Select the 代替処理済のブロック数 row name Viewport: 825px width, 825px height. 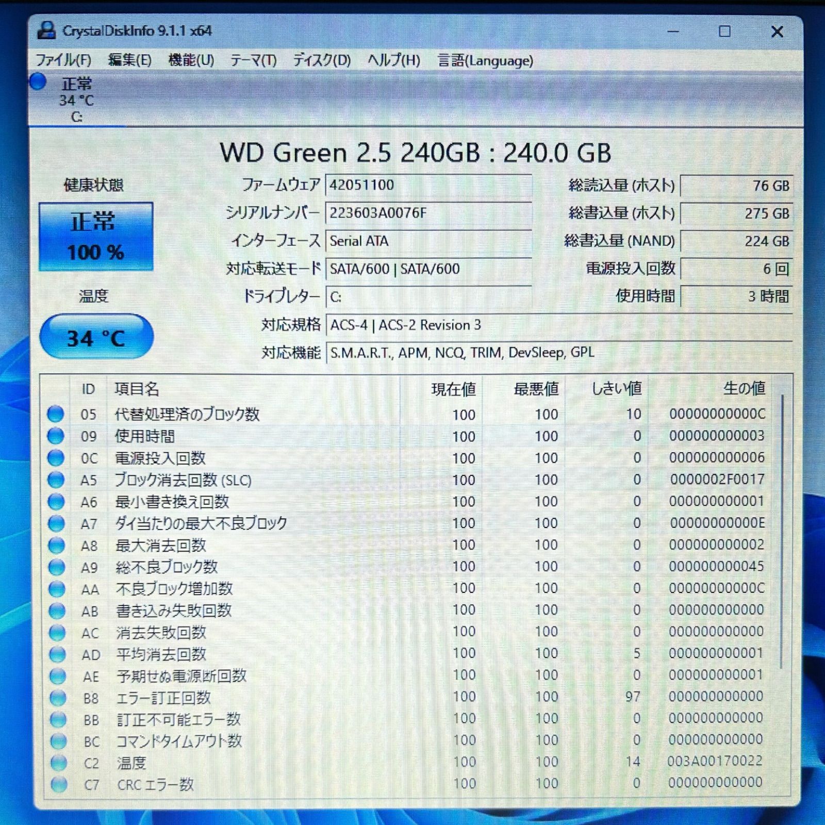[x=187, y=414]
